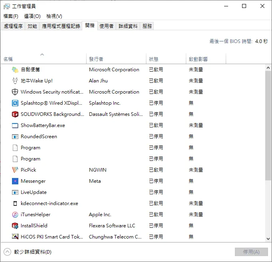The image size is (272, 262).
Task: Select the iTunesHelper name text
Action: click(x=35, y=215)
